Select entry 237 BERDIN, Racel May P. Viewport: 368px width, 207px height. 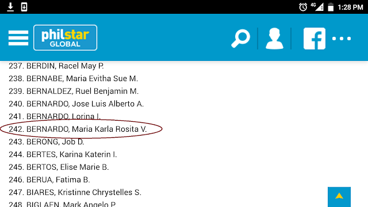[x=56, y=66]
